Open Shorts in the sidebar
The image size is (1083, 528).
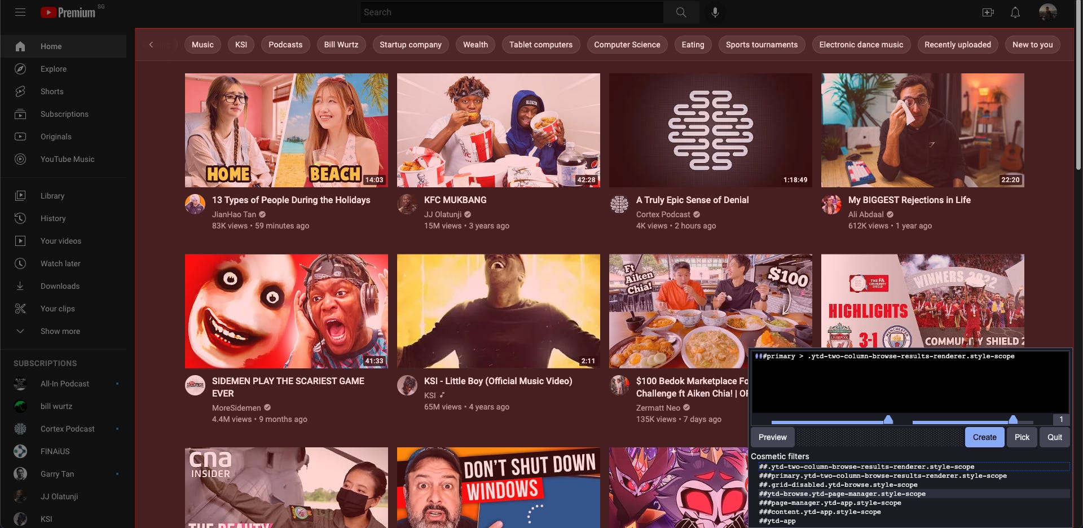[63, 91]
